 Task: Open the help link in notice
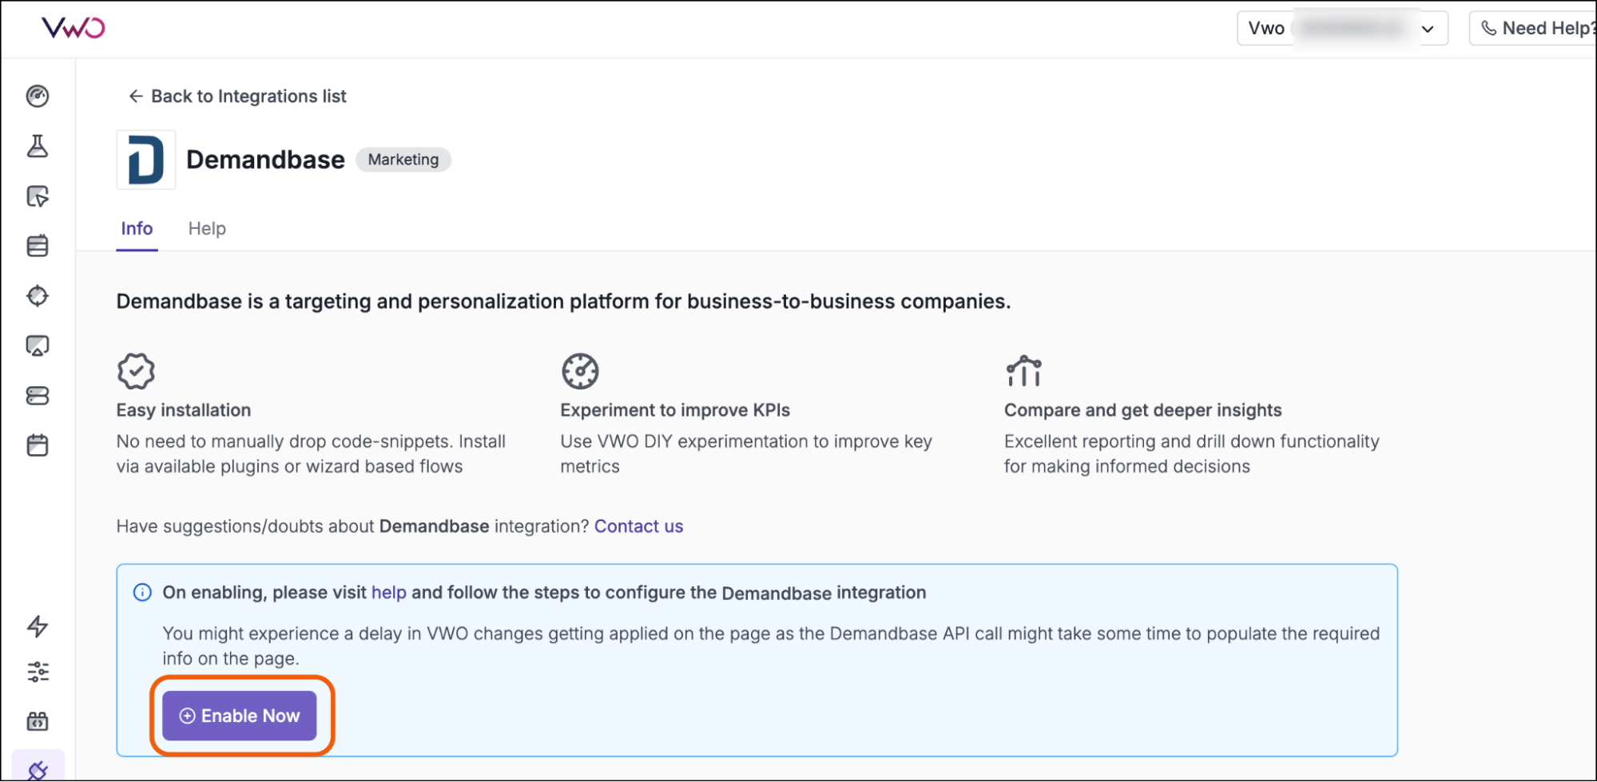tap(389, 593)
